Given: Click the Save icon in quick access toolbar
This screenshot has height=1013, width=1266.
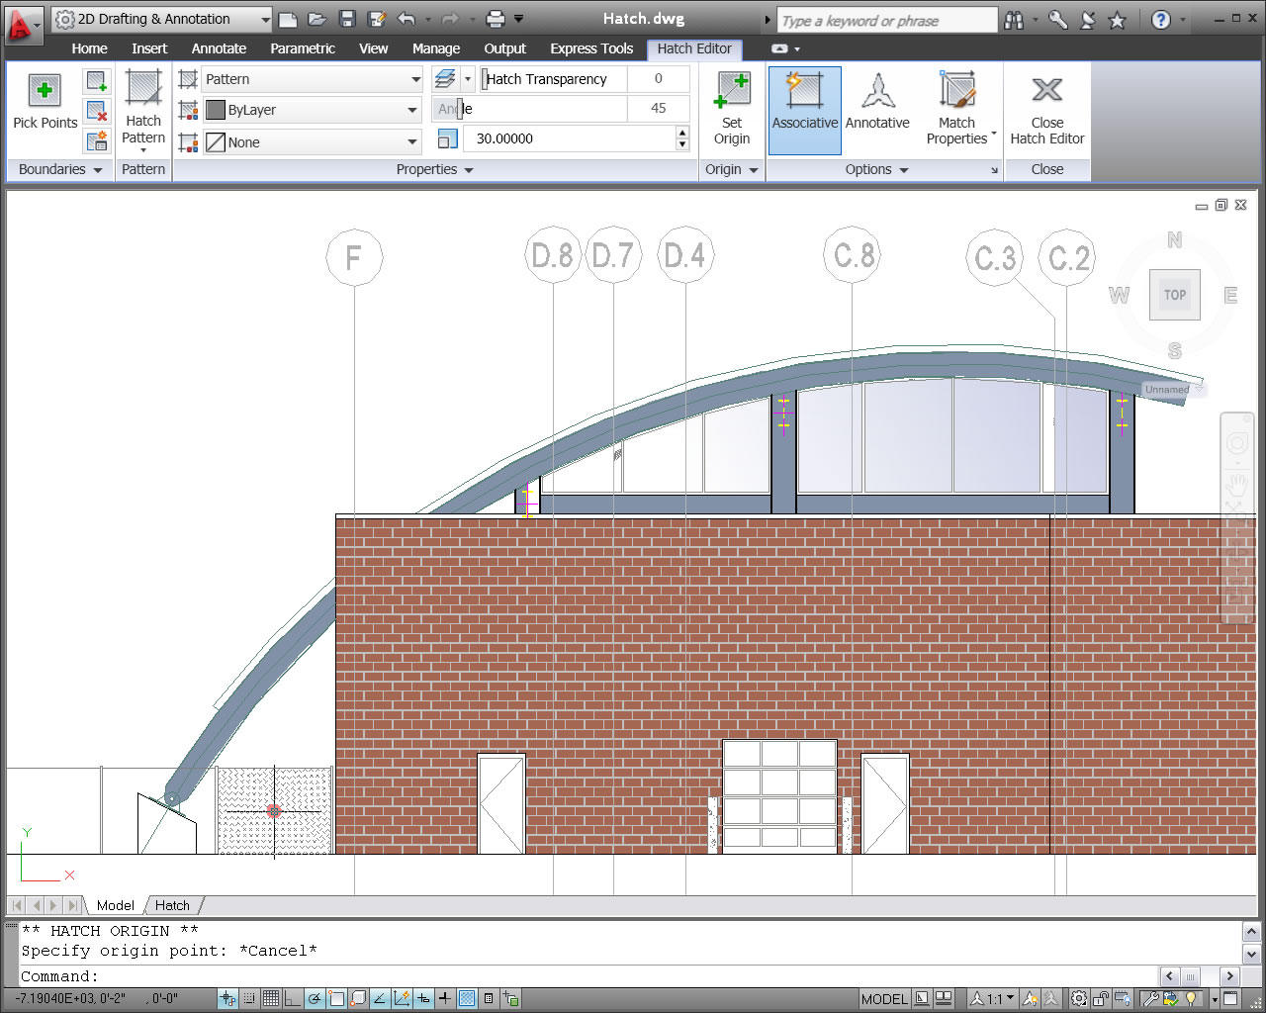Looking at the screenshot, I should coord(346,19).
